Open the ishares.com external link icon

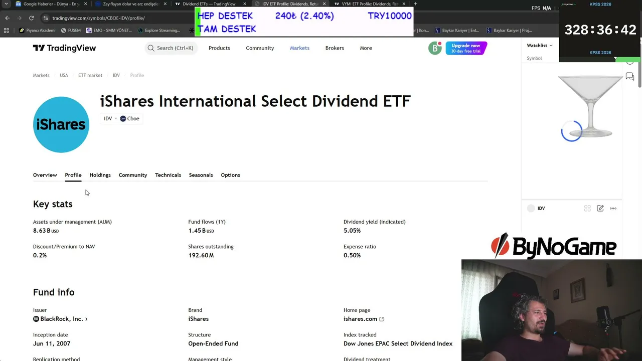tap(382, 319)
